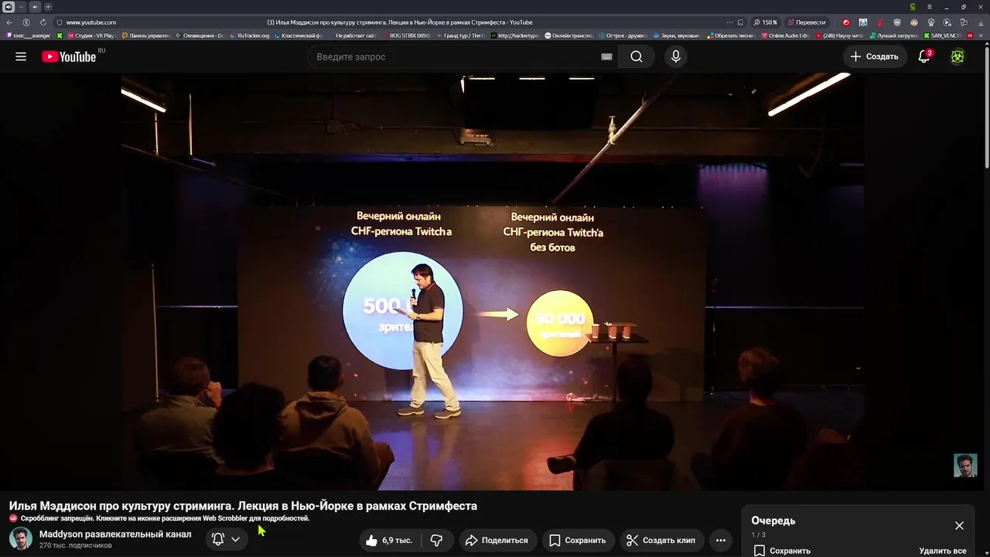The height and width of the screenshot is (557, 990).
Task: Open the 150% zoom indicator
Action: [x=765, y=22]
